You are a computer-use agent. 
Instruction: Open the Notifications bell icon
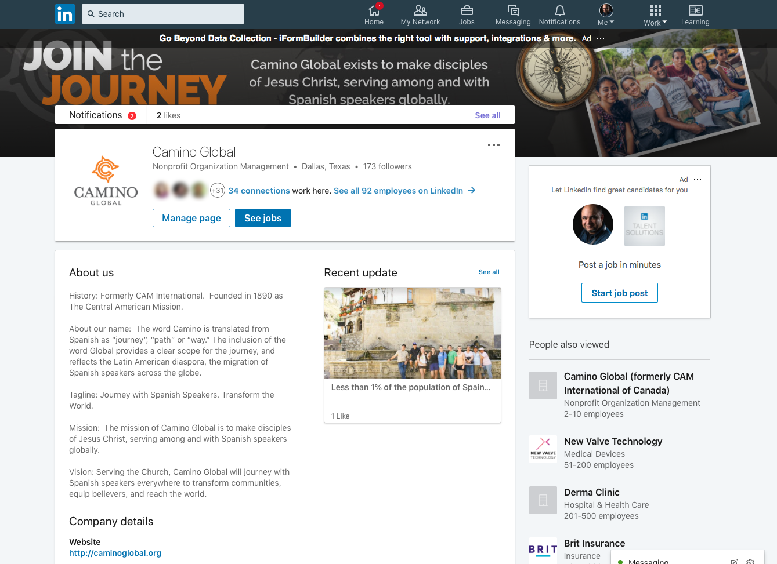pyautogui.click(x=559, y=10)
